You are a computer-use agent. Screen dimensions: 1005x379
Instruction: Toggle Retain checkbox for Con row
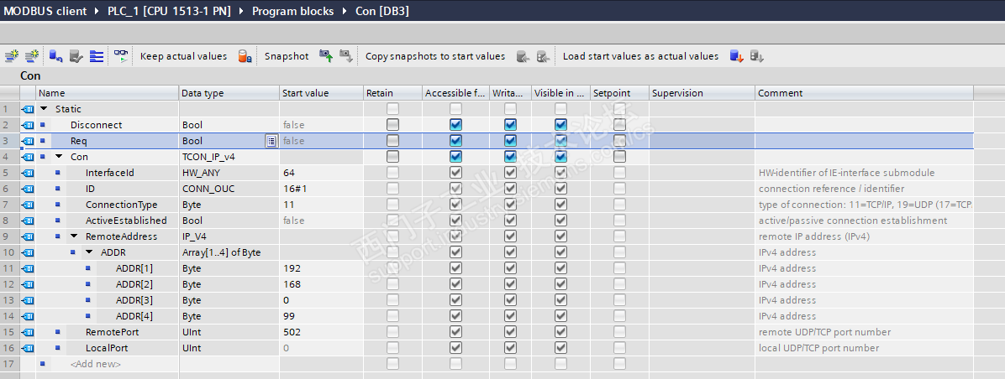[392, 157]
